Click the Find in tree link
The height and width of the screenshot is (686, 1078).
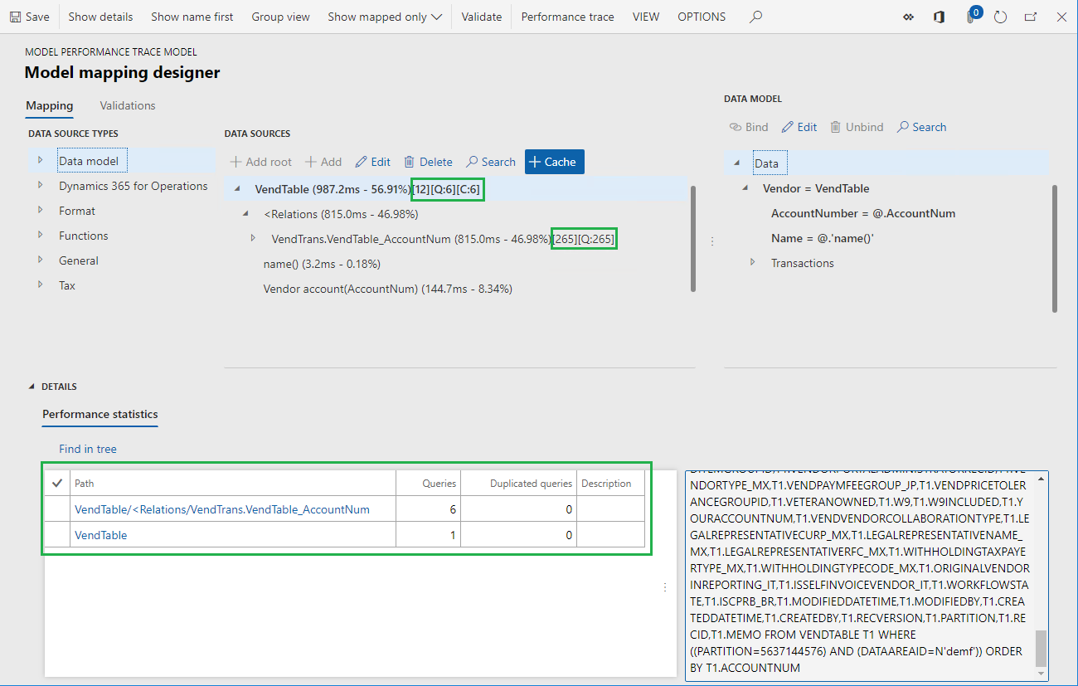pyautogui.click(x=88, y=449)
